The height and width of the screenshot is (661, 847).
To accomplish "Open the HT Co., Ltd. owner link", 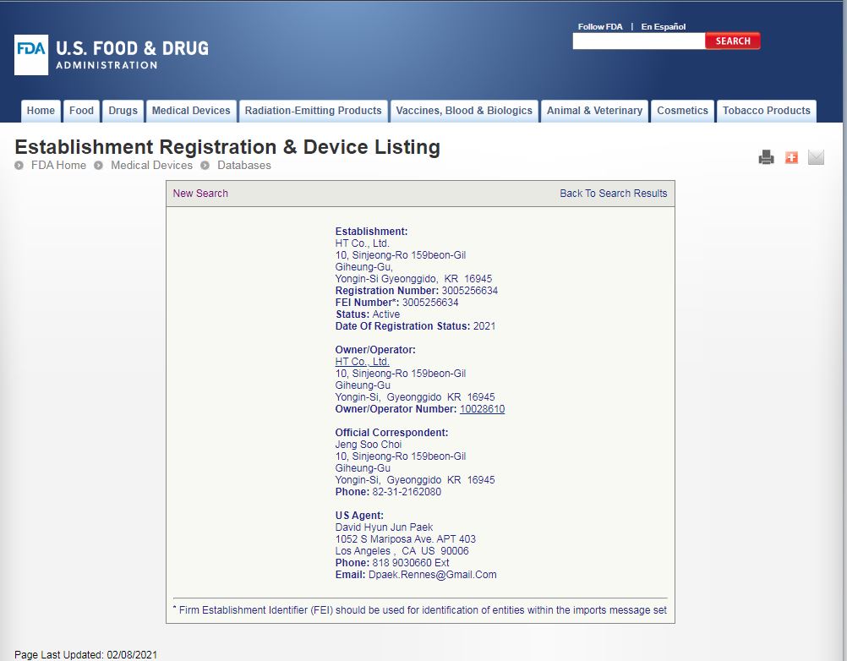I will pyautogui.click(x=362, y=362).
